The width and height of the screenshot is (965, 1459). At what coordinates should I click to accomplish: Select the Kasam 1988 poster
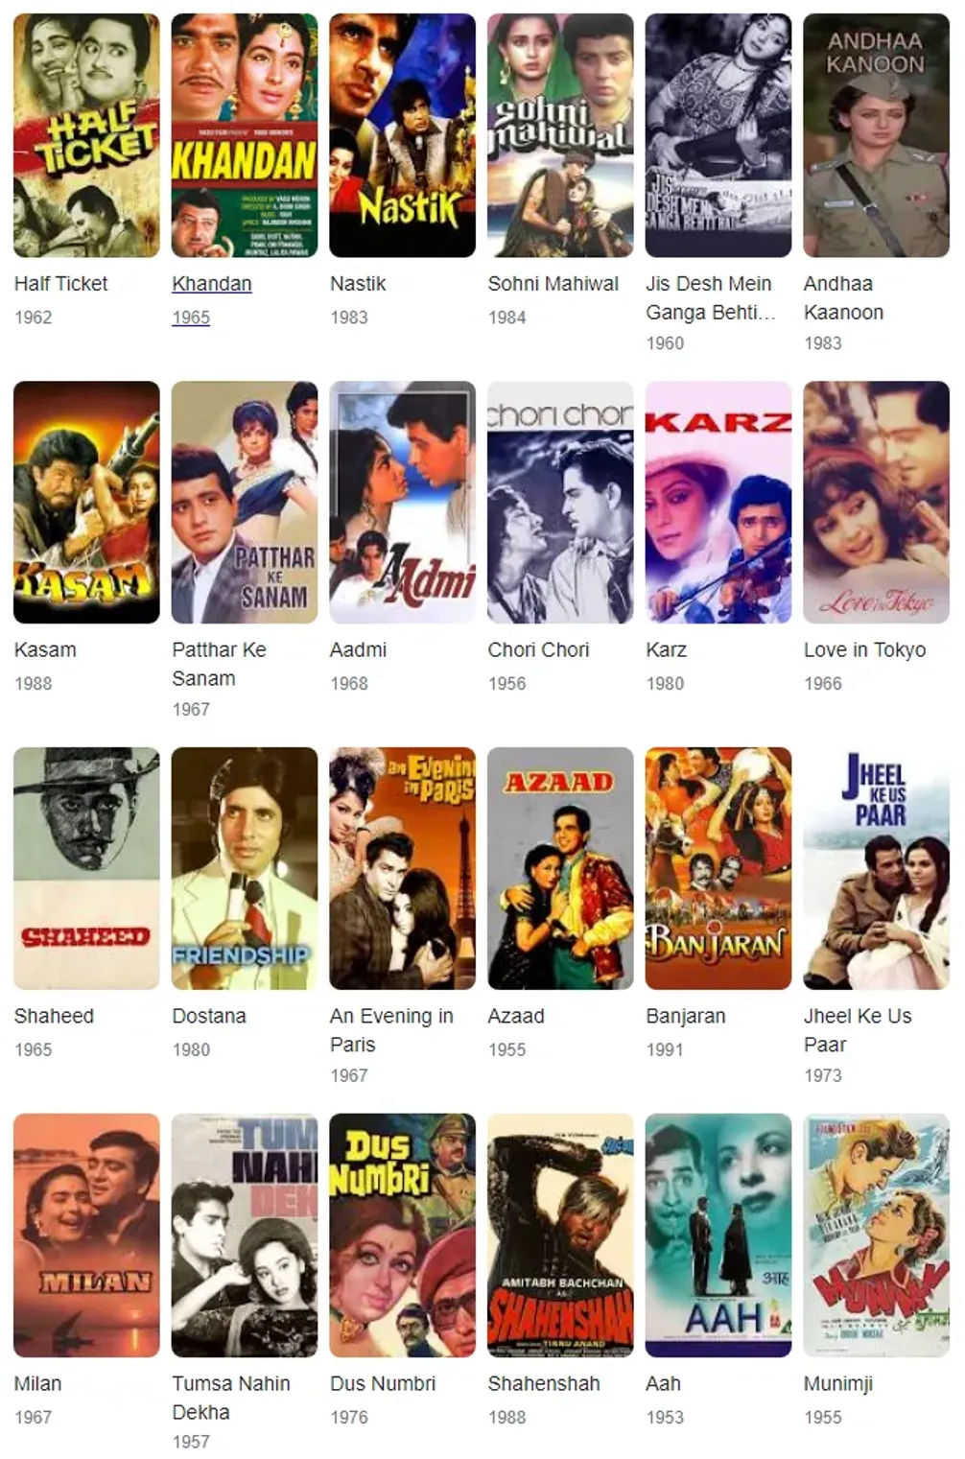pyautogui.click(x=86, y=503)
